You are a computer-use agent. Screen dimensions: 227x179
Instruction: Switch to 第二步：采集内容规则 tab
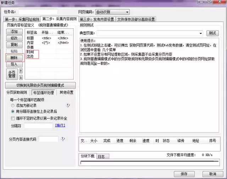pos(59,19)
